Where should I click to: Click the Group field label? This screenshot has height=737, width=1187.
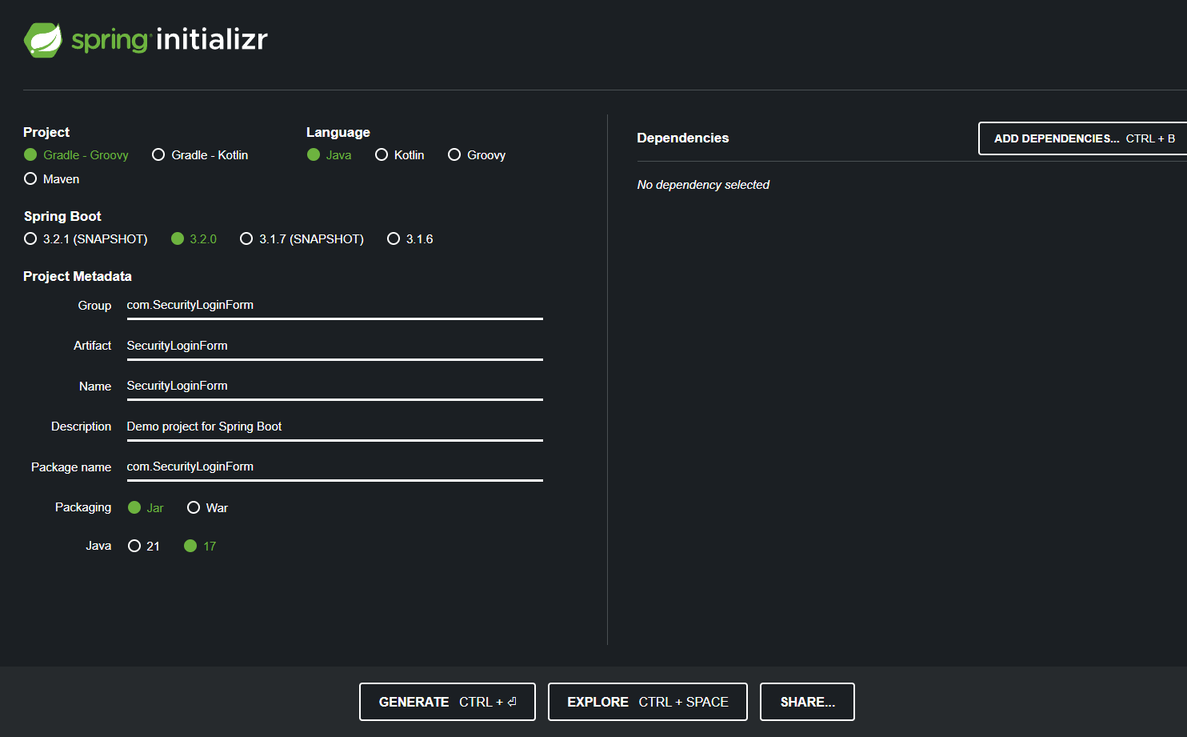(x=94, y=306)
